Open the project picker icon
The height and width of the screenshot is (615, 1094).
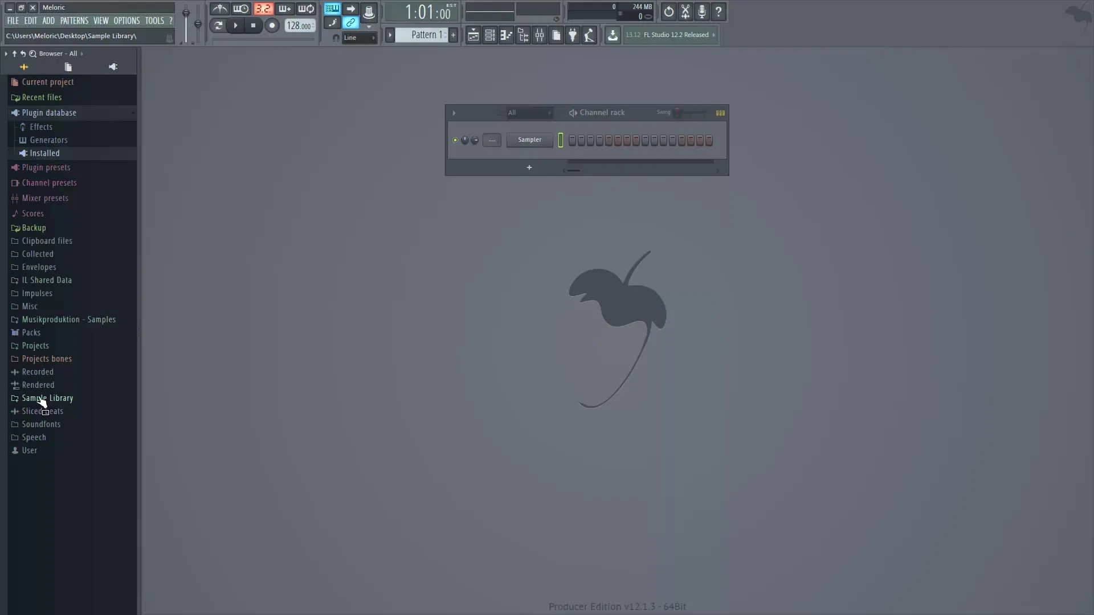pyautogui.click(x=556, y=35)
